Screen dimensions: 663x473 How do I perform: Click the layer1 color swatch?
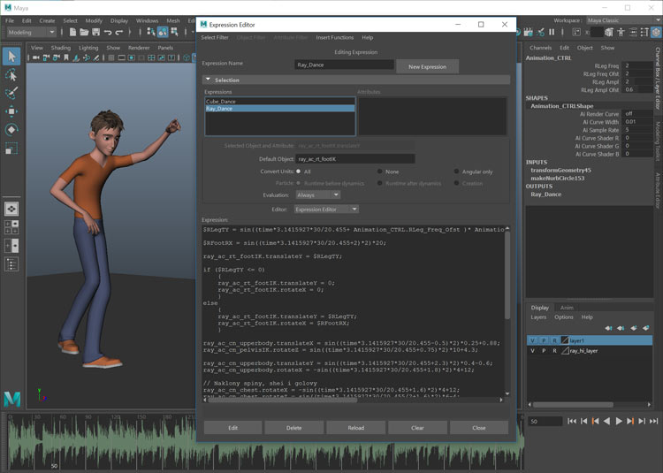tap(563, 339)
